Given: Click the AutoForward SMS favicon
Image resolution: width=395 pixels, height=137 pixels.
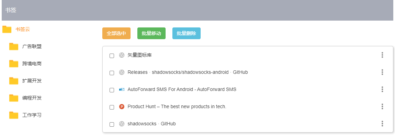Looking at the screenshot, I should tap(122, 90).
